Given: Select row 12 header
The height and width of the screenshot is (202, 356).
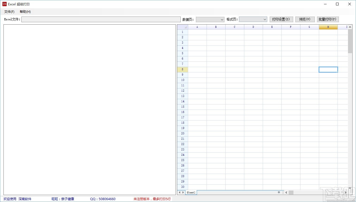Looking at the screenshot, I should (x=183, y=91).
